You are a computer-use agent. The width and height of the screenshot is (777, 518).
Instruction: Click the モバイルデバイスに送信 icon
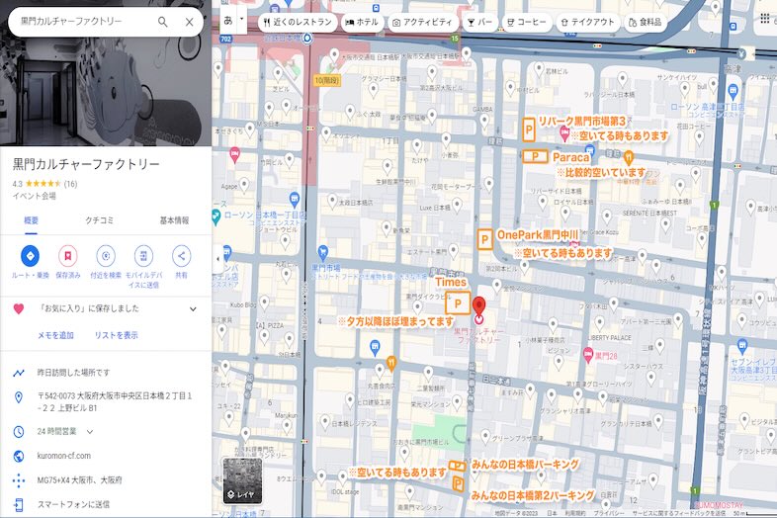pyautogui.click(x=143, y=256)
